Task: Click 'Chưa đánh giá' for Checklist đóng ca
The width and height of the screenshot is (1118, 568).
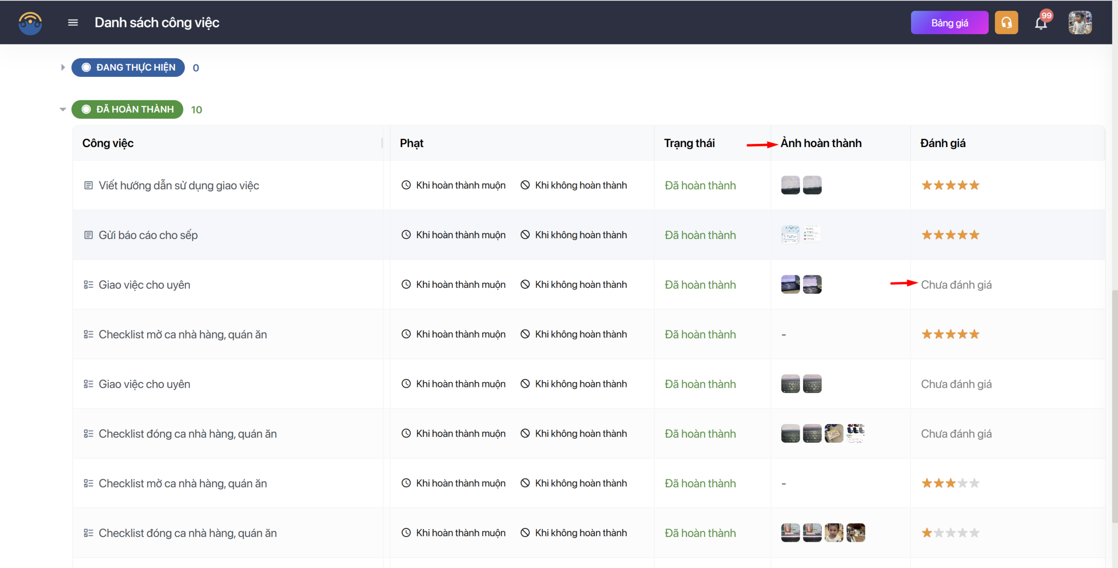Action: point(956,434)
